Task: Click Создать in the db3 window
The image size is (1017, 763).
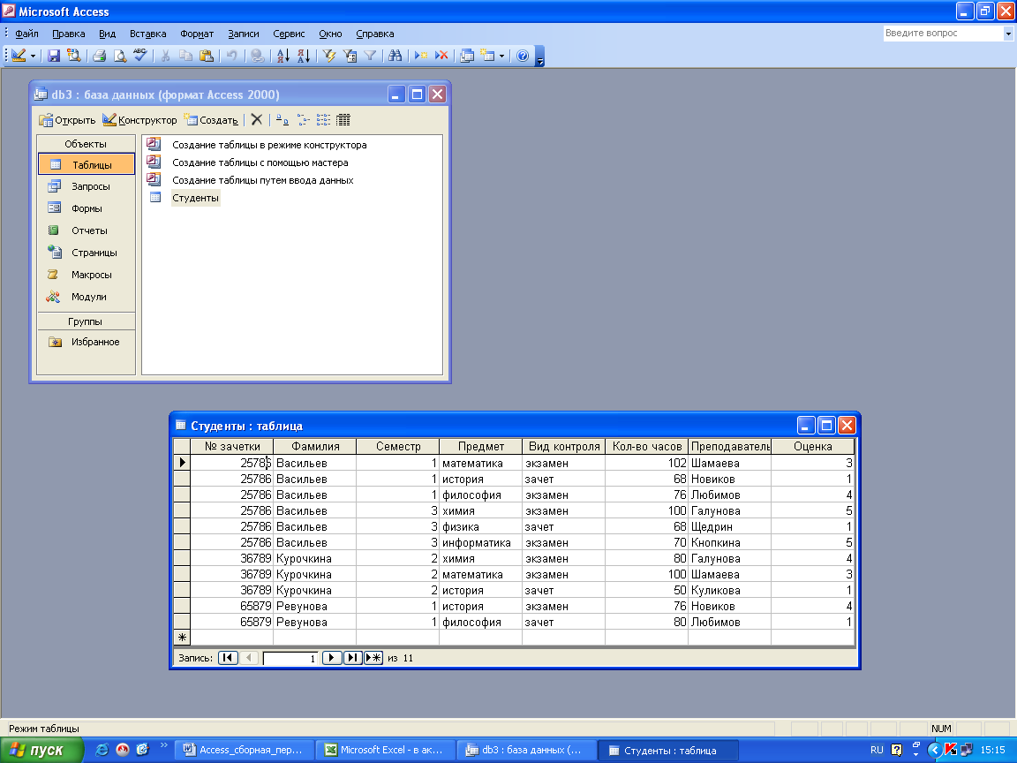Action: pyautogui.click(x=212, y=120)
